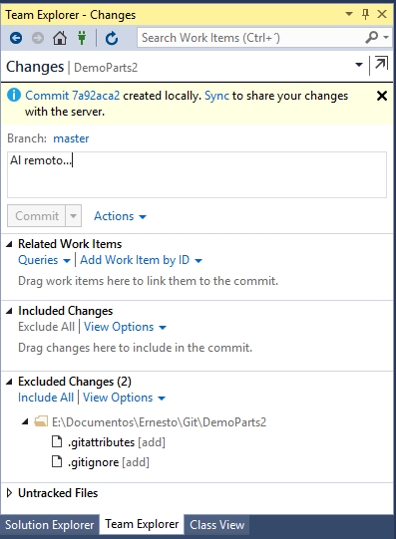Image resolution: width=396 pixels, height=539 pixels.
Task: Select the Team Explorer tab
Action: click(142, 525)
